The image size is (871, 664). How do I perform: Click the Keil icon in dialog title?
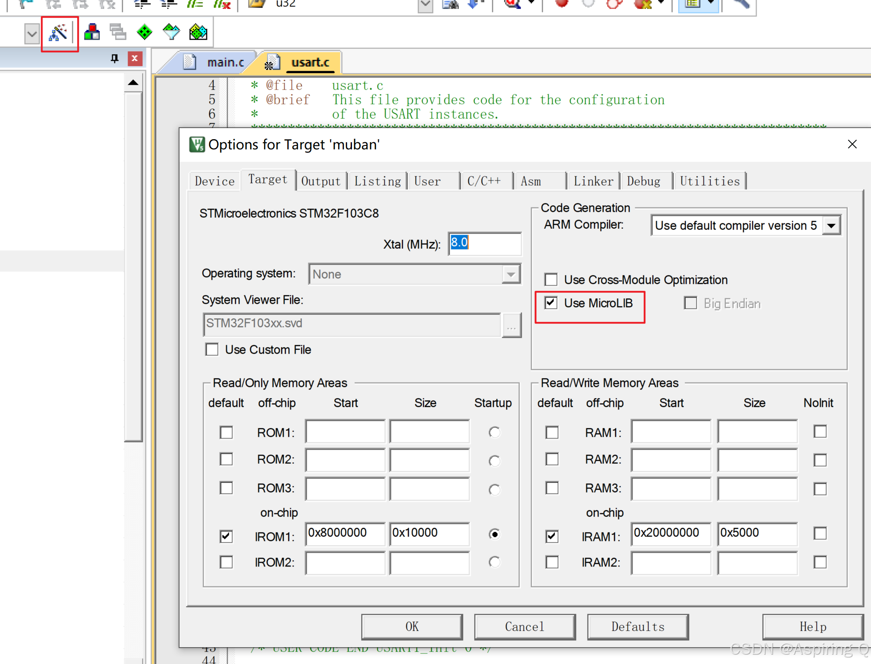click(197, 145)
